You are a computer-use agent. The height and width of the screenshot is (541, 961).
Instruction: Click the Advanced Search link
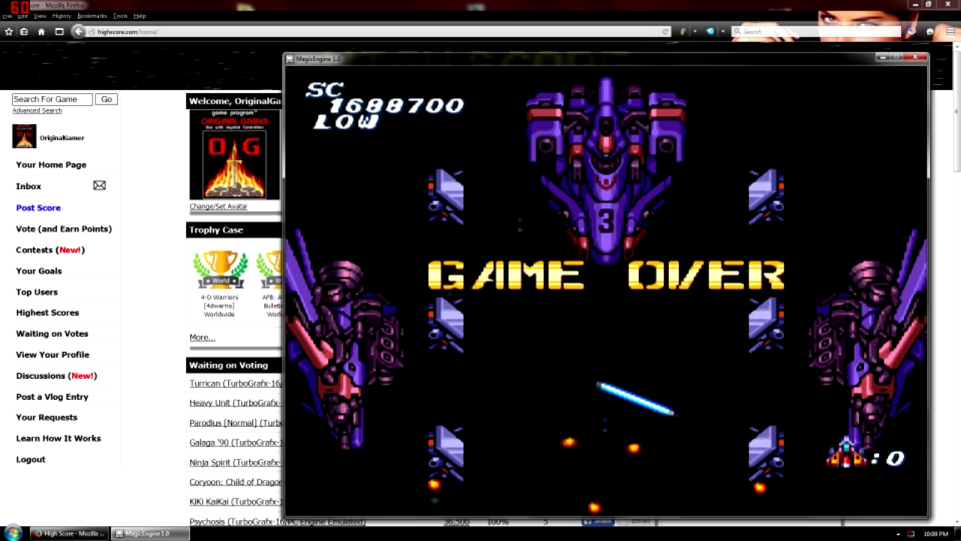pos(37,110)
